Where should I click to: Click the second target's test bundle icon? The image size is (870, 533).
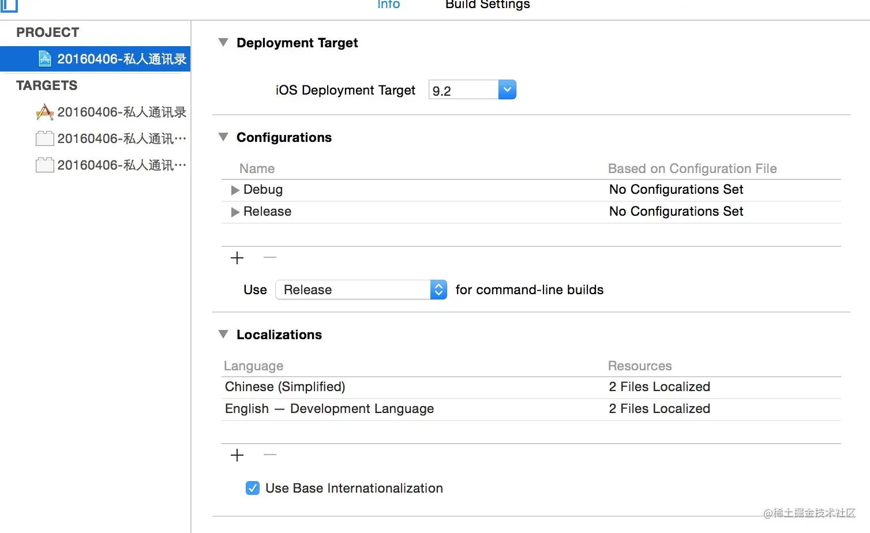44,138
